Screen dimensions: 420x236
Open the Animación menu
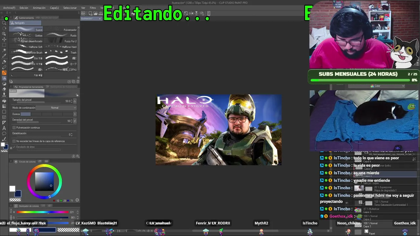(39, 8)
